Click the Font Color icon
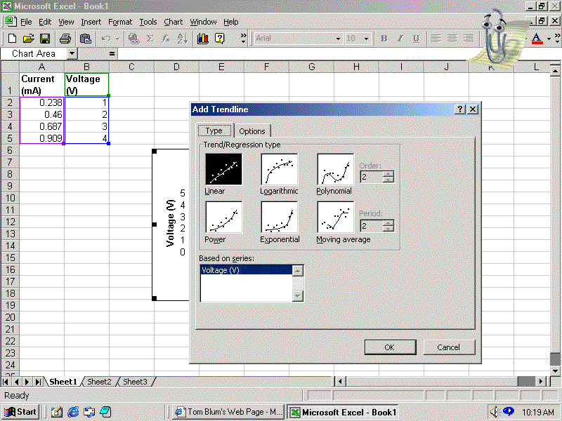The height and width of the screenshot is (421, 562). click(537, 39)
